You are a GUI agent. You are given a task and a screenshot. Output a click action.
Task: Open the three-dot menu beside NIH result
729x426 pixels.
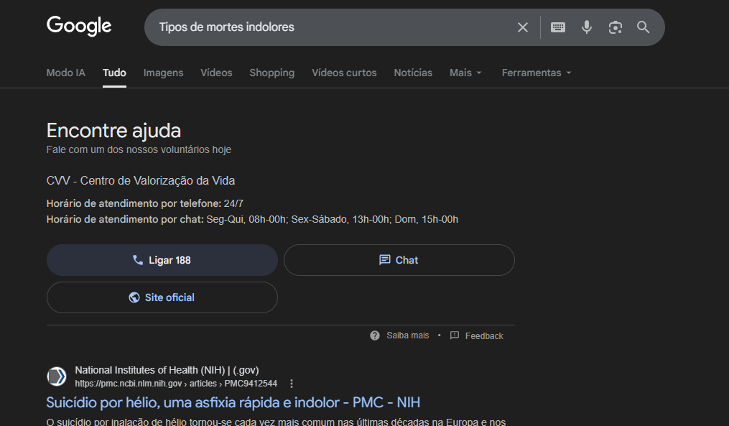tap(292, 384)
